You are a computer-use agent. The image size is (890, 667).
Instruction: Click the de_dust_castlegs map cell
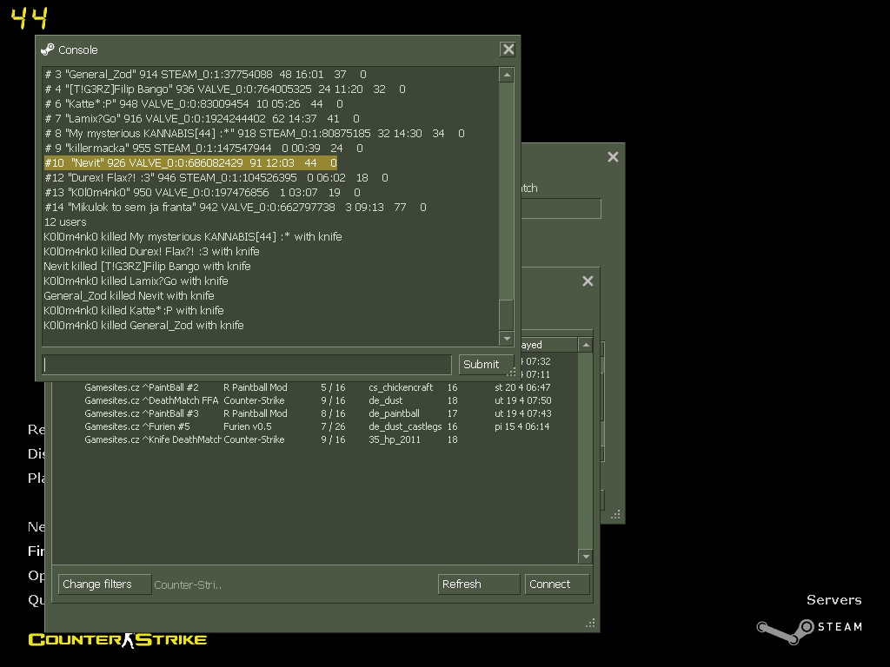click(405, 426)
